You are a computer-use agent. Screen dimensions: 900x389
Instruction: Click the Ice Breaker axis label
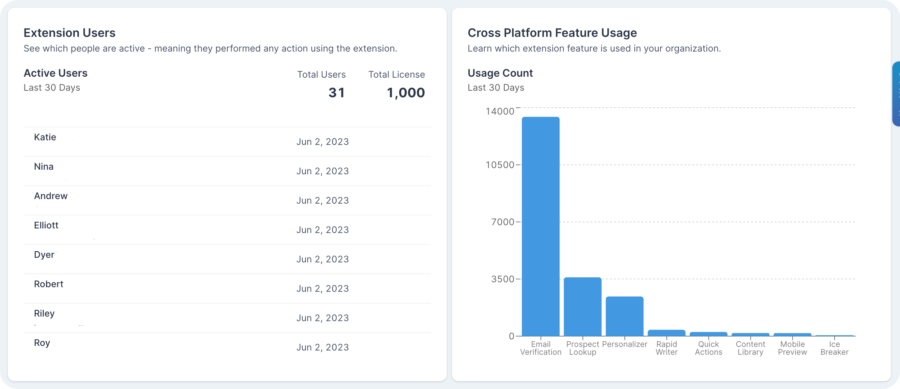coord(834,348)
